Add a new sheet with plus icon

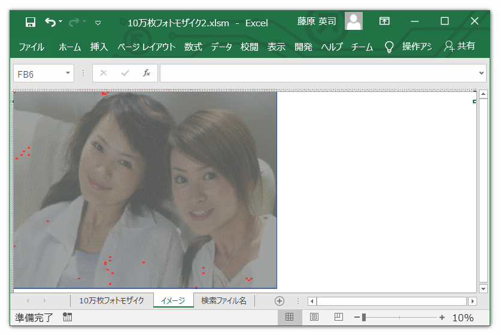click(280, 301)
